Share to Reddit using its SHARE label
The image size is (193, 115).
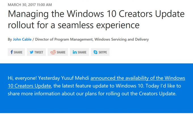click(61, 52)
